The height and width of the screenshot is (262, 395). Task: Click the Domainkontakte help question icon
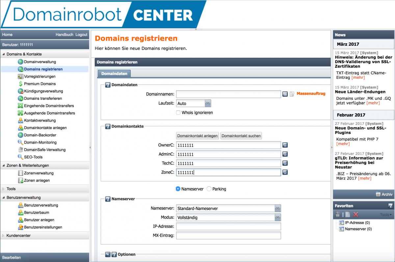pos(108,127)
